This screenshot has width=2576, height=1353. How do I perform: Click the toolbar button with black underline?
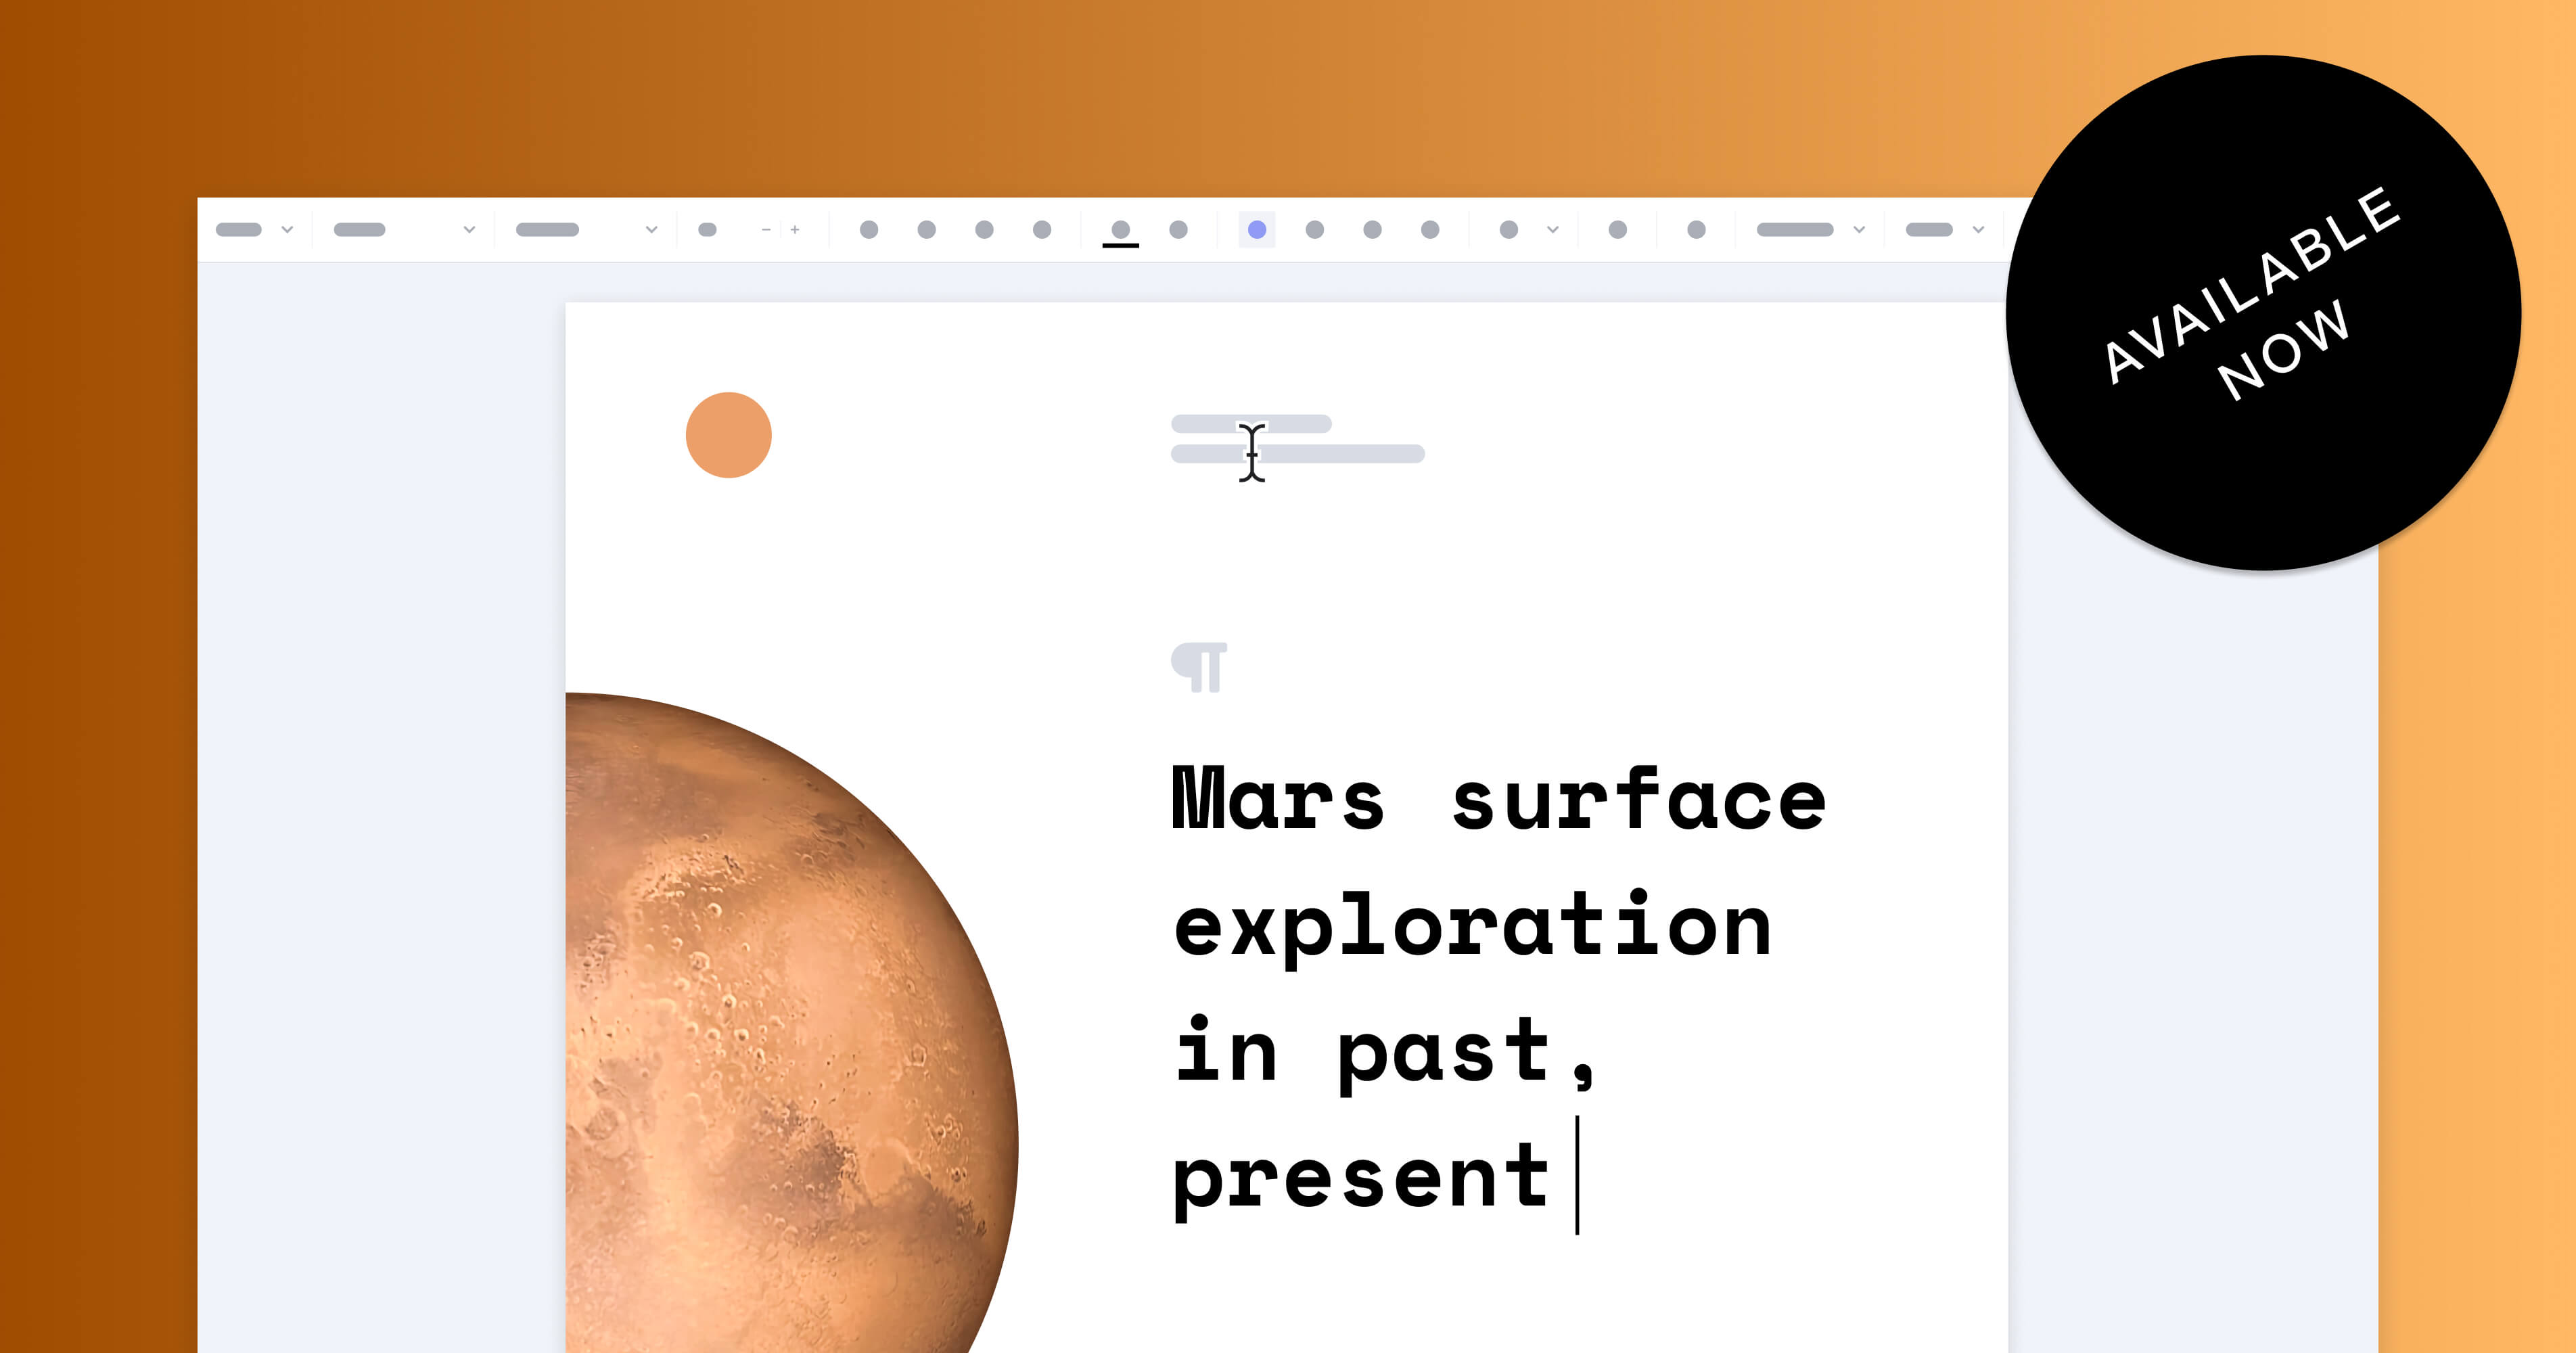pyautogui.click(x=1120, y=231)
